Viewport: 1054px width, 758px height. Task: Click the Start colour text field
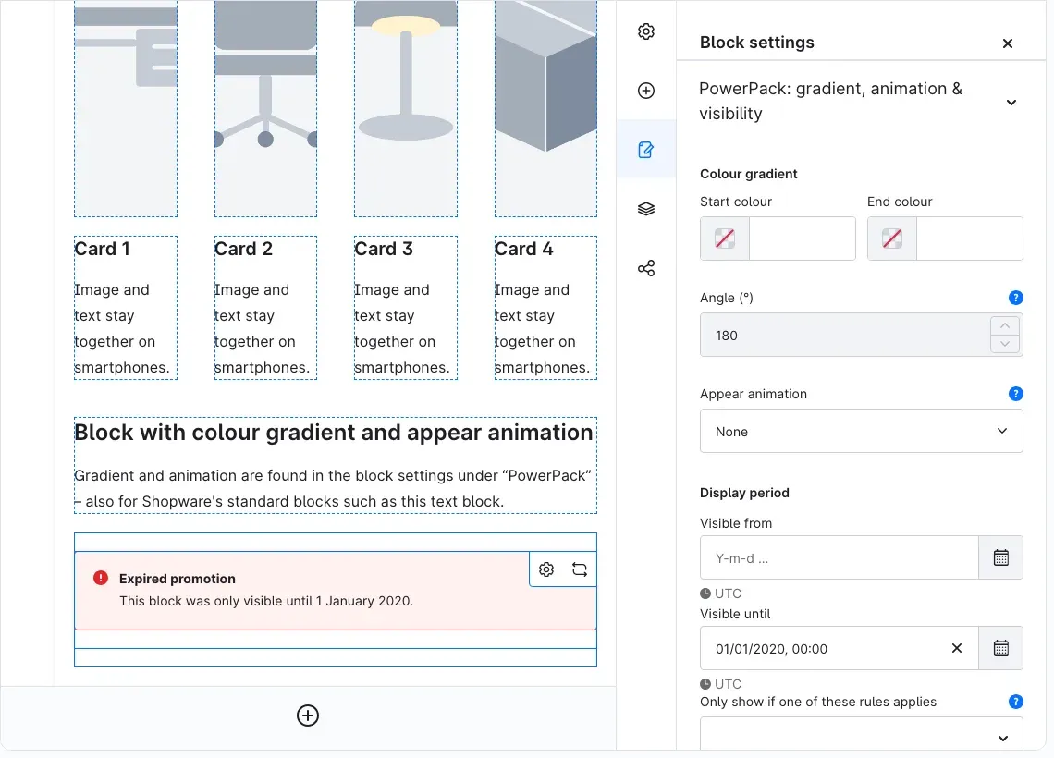coord(802,238)
